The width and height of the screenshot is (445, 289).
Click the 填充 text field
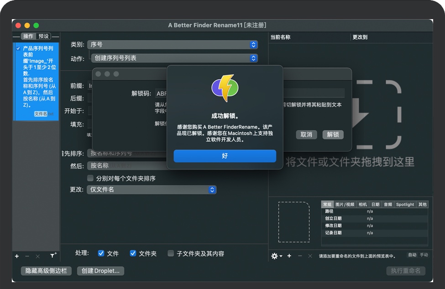(90, 124)
